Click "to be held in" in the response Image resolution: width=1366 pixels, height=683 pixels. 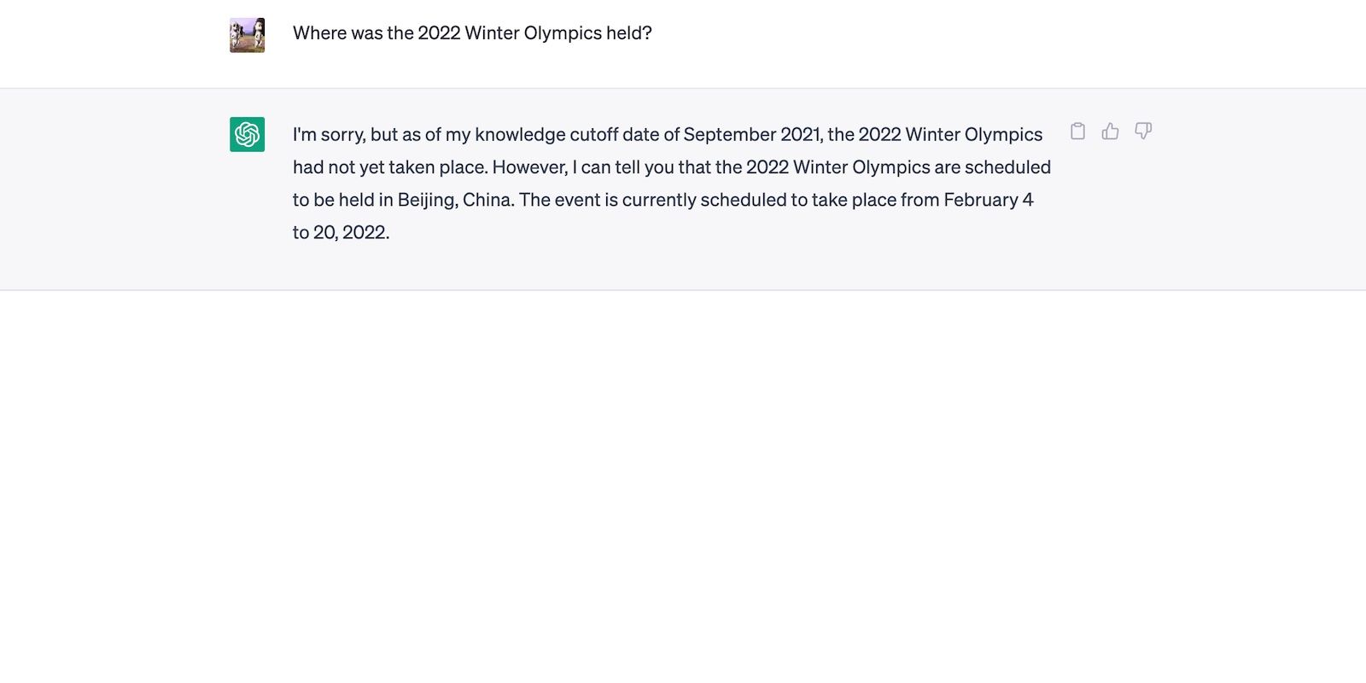coord(342,200)
